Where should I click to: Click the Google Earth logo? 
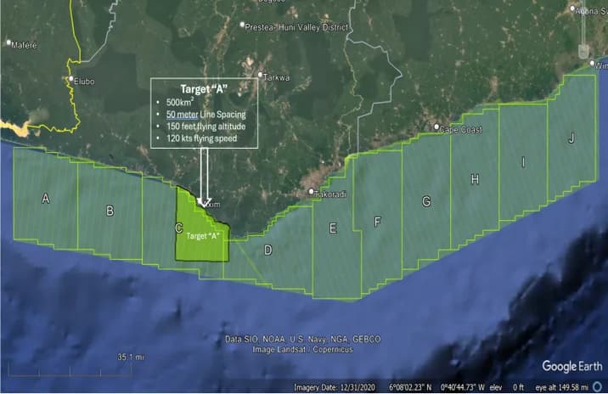pos(572,366)
